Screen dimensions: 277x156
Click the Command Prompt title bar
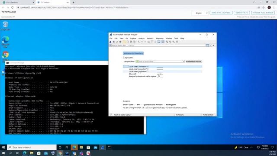(x=57, y=63)
